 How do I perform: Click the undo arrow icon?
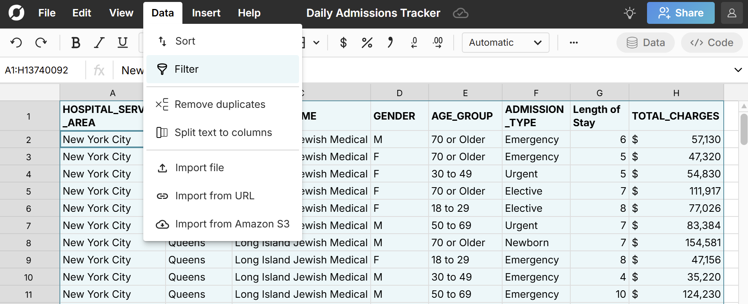pos(16,43)
